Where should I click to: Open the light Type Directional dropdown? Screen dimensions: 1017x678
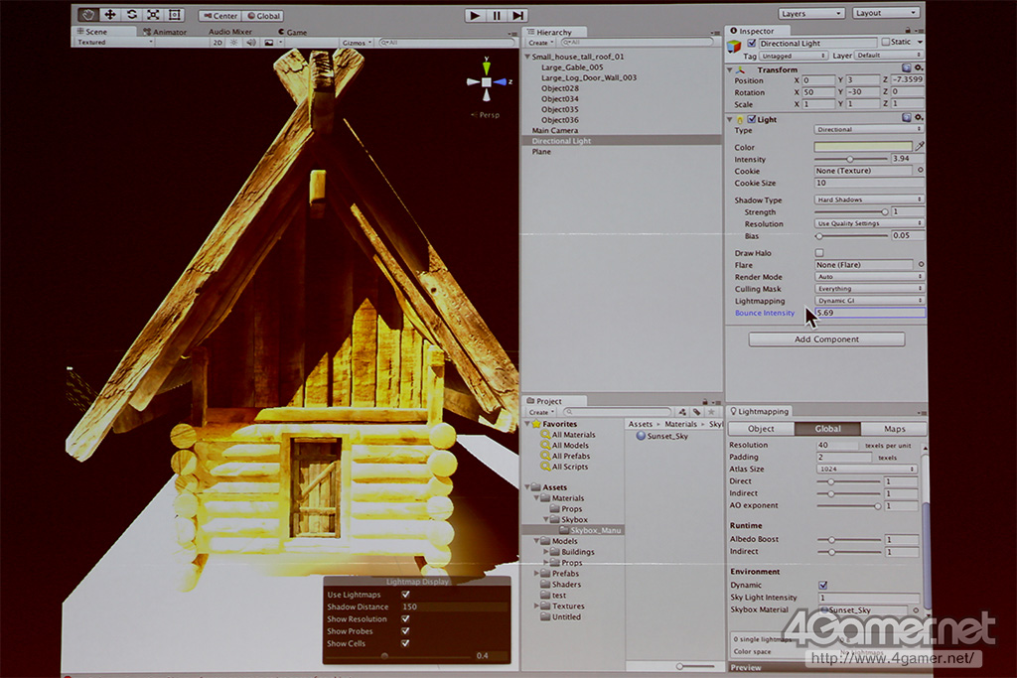tap(868, 130)
